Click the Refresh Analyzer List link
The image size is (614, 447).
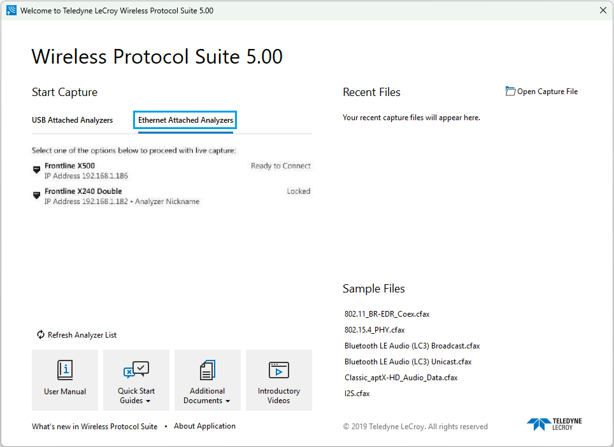click(82, 335)
